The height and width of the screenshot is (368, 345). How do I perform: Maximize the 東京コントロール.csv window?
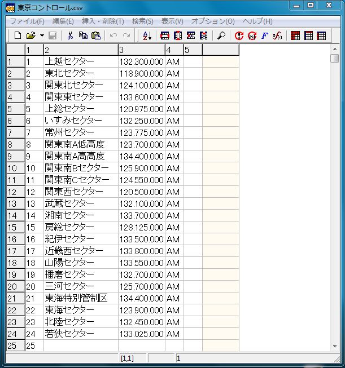tap(311, 6)
